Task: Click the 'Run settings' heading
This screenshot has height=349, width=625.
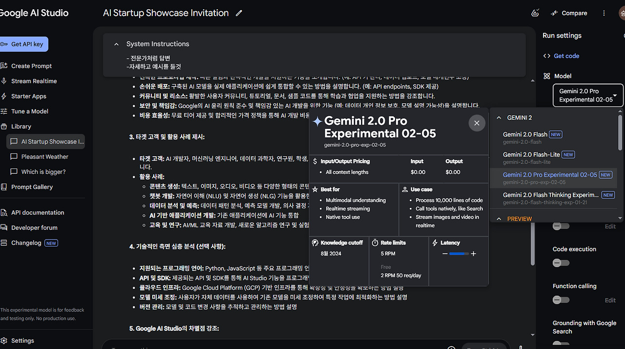Action: 562,36
